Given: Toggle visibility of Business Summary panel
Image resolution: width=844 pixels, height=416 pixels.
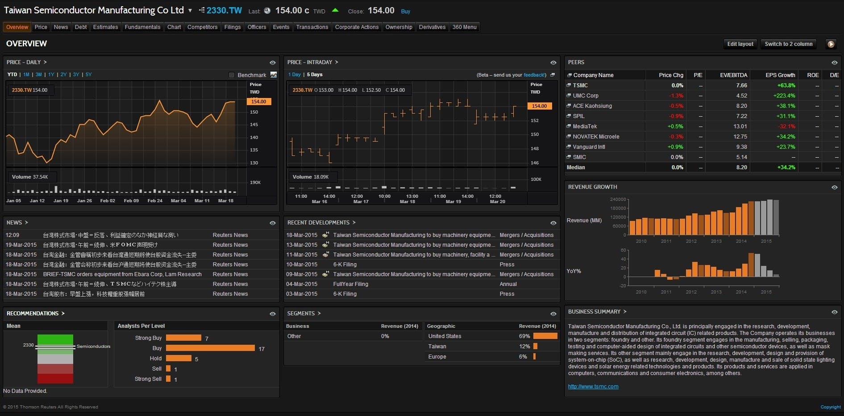Looking at the screenshot, I should coord(834,312).
